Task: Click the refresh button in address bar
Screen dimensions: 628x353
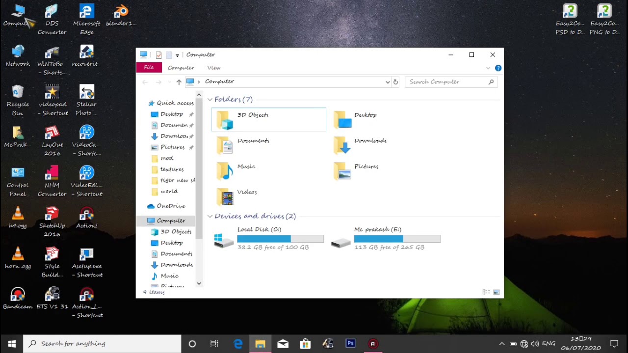Action: coord(395,82)
